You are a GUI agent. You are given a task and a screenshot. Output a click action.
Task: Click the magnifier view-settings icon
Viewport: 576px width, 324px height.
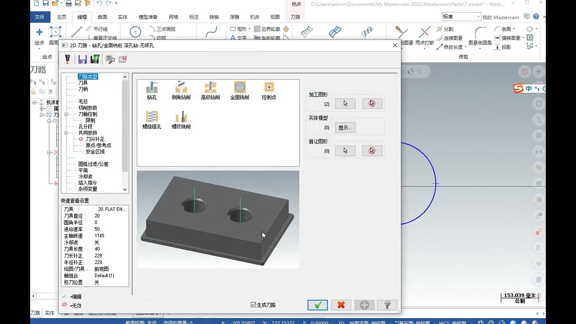coord(110,59)
